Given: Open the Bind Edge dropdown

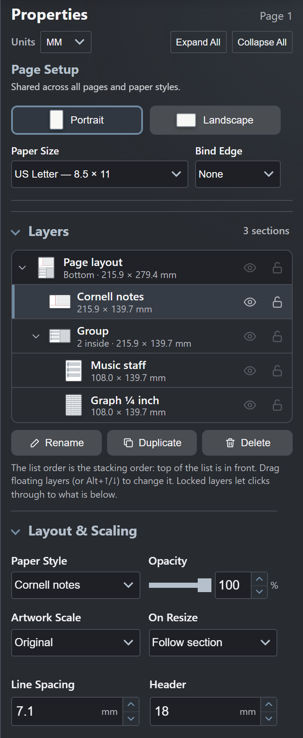Looking at the screenshot, I should [x=238, y=174].
